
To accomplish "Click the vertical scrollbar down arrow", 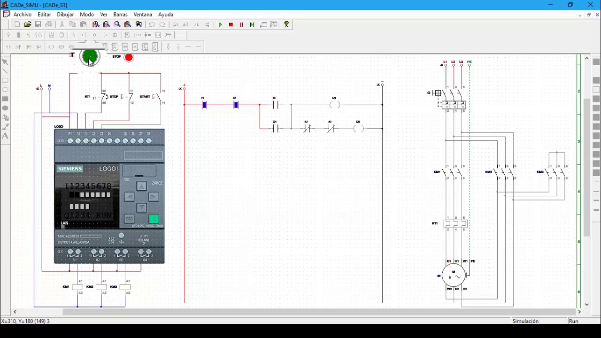I will (587, 304).
